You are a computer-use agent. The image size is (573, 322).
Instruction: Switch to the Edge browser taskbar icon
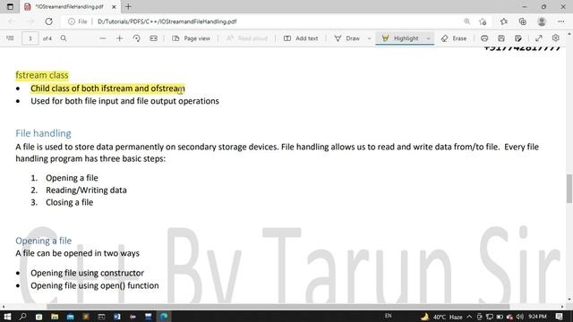(164, 317)
